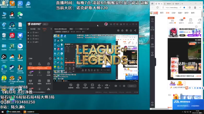
Task: Open 分类 dropdown in Douyu nav
Action: coord(174,13)
